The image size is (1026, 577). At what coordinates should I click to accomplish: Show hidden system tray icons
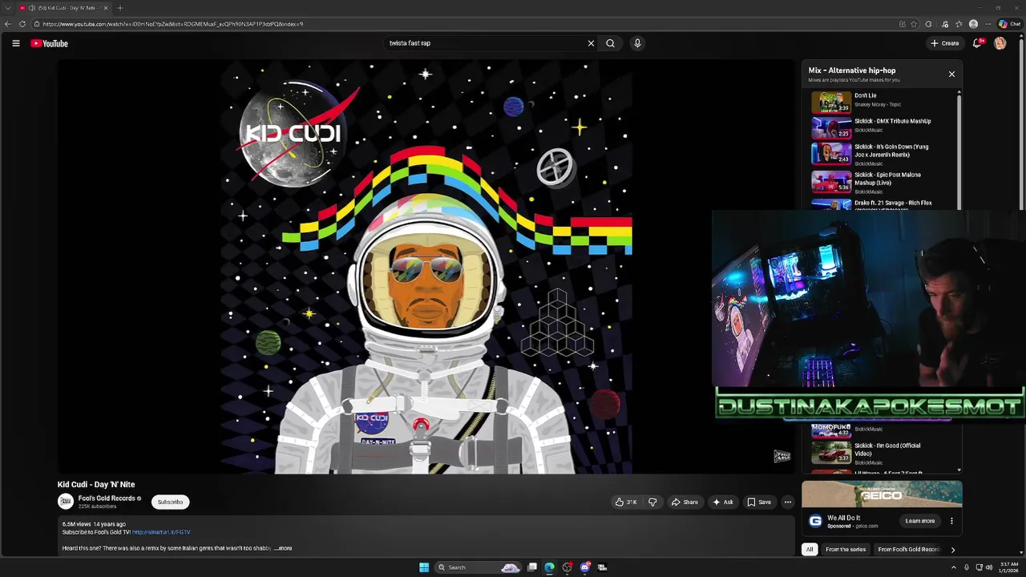tap(954, 567)
